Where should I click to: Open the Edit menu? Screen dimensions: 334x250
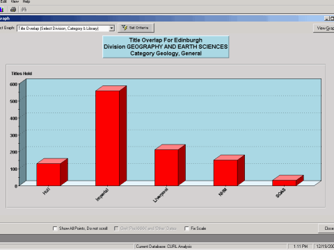point(3,1)
